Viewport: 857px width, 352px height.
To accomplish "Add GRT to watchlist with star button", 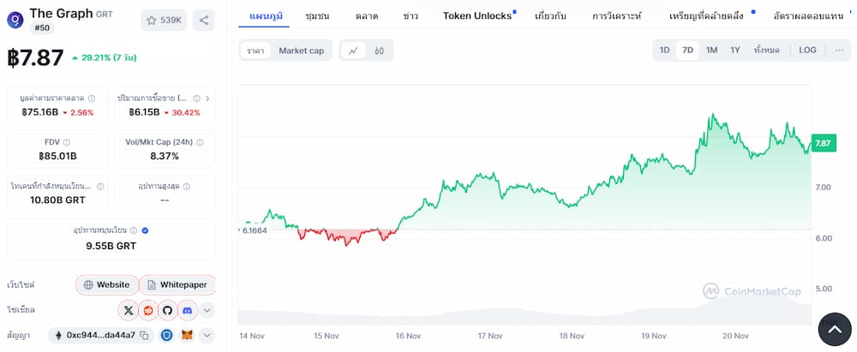I will 164,21.
